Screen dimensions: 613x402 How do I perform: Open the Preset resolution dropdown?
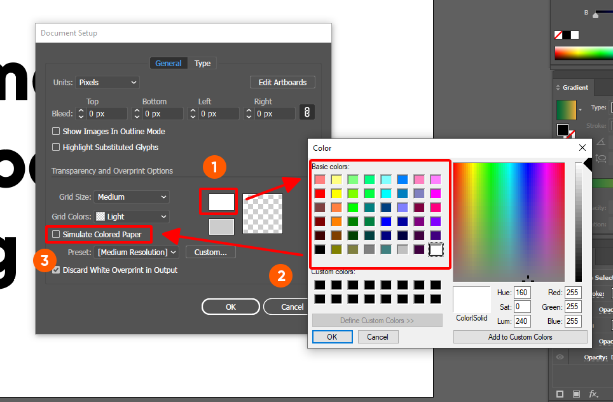pos(136,253)
